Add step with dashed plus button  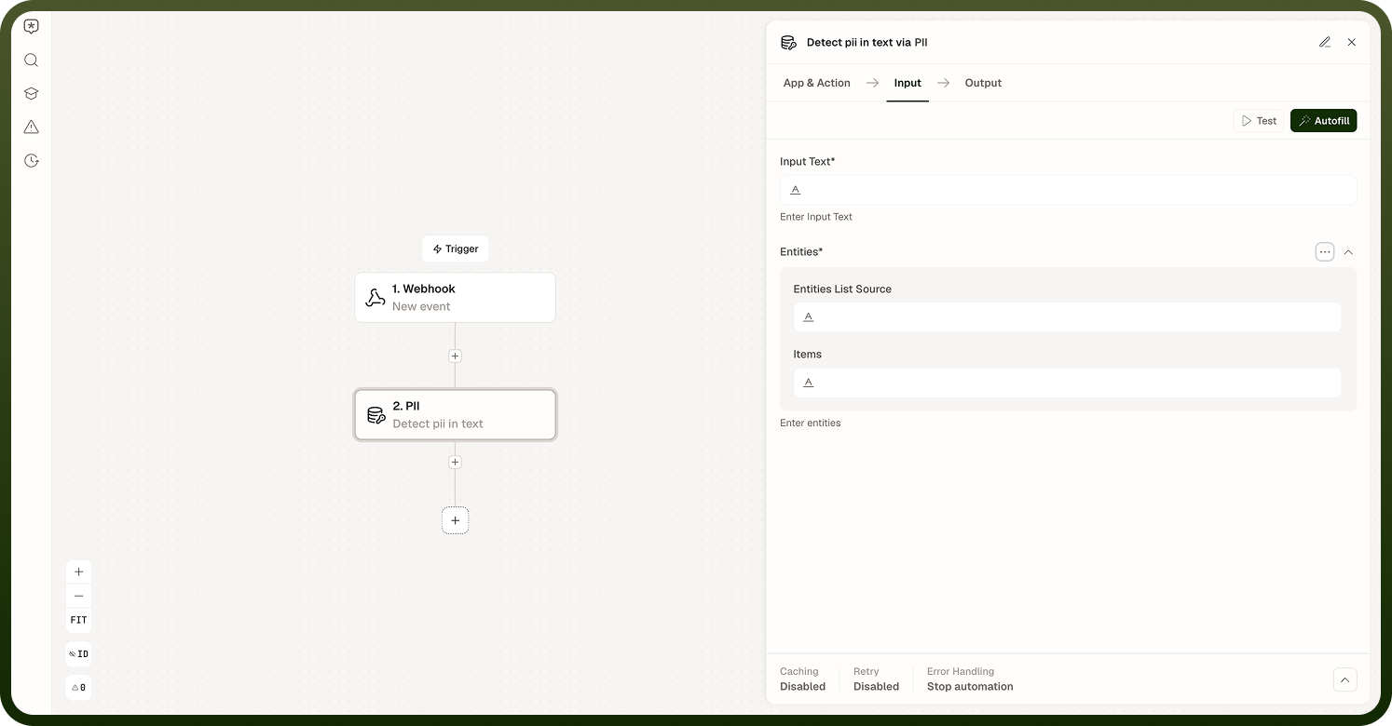(455, 520)
